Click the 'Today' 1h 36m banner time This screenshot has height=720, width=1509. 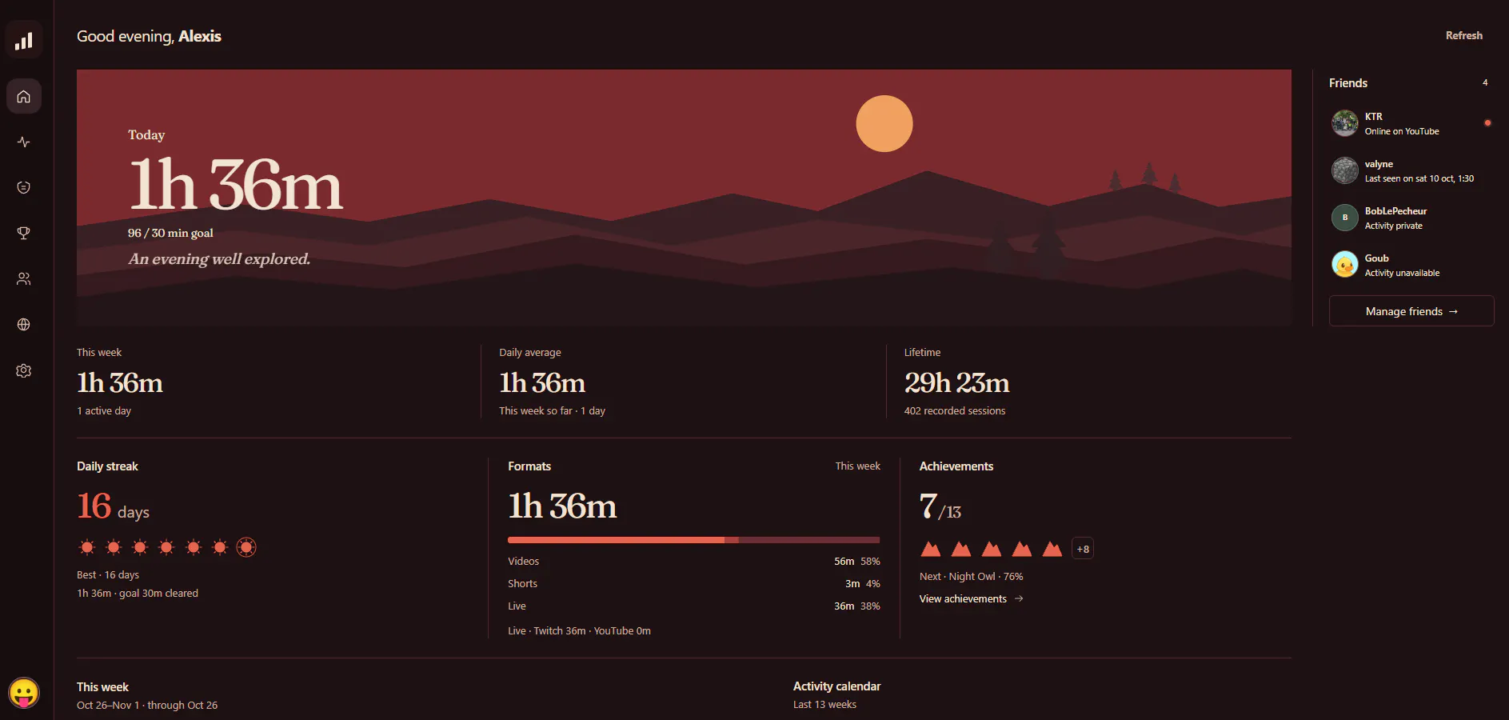click(236, 185)
